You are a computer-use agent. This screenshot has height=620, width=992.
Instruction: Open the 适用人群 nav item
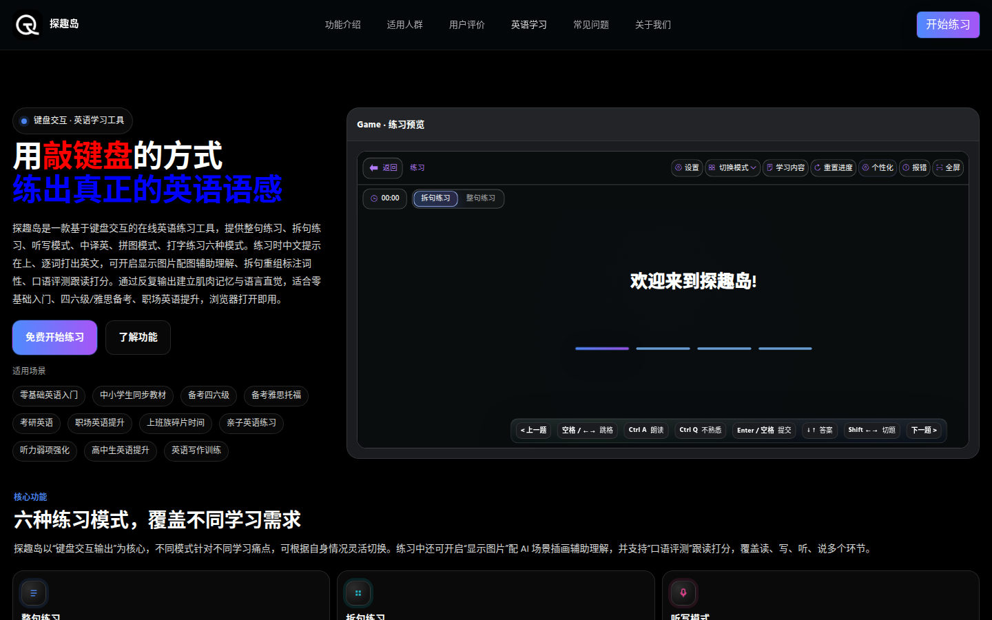pyautogui.click(x=405, y=25)
